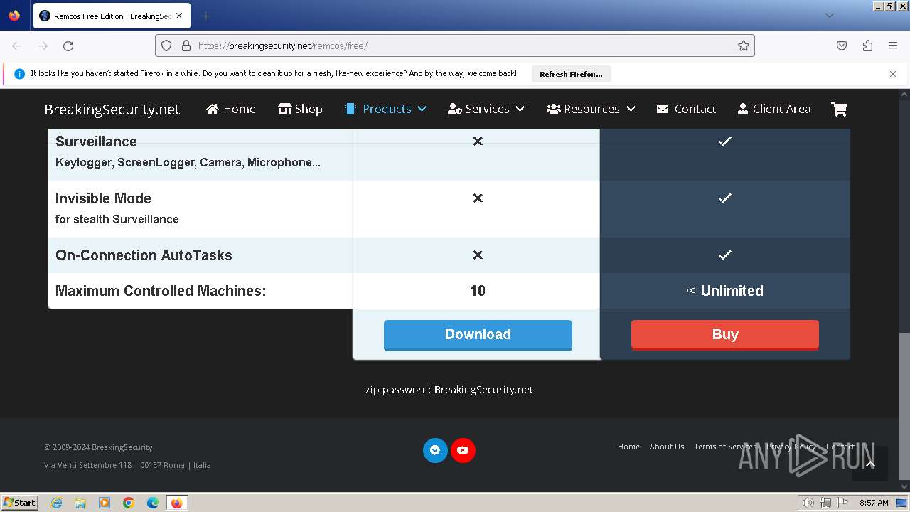
Task: Click the 'Maximum Controlled Machines:' row label
Action: (x=161, y=291)
